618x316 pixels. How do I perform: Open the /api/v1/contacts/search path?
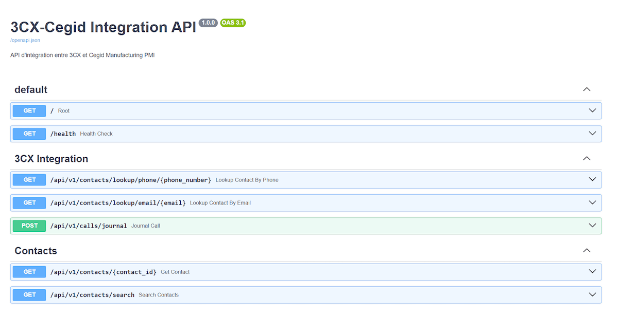coord(92,295)
